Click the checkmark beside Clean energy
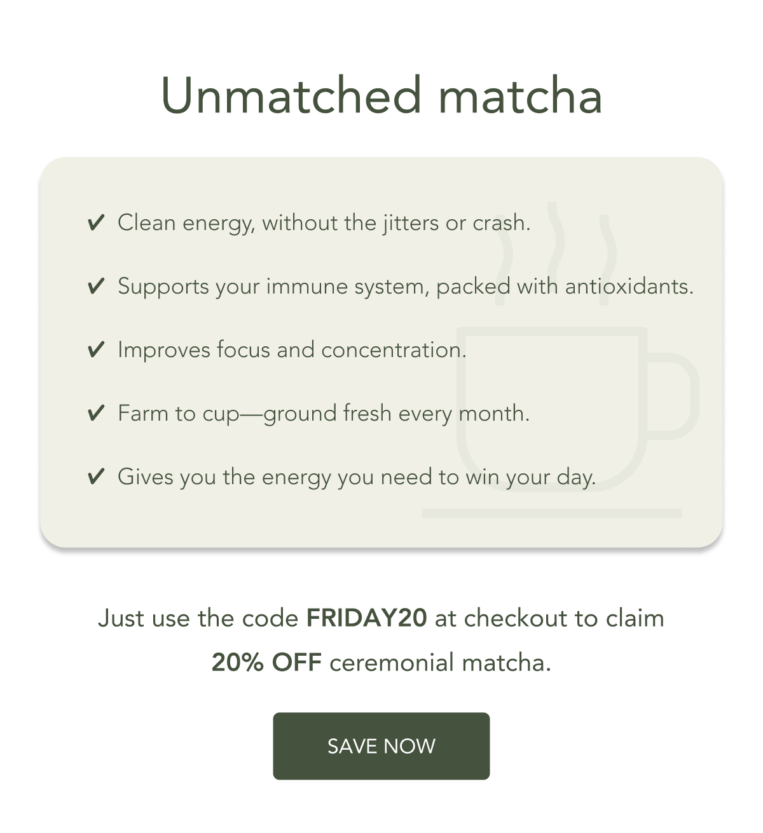 pos(95,223)
